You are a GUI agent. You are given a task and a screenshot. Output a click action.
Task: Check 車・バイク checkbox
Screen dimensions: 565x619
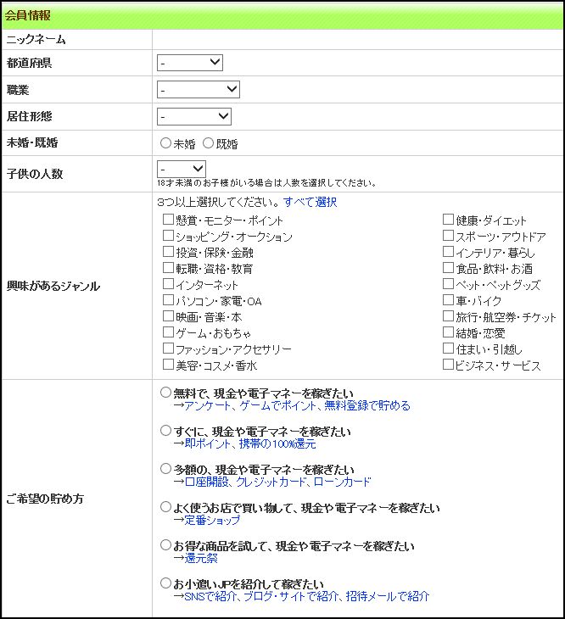tap(448, 300)
